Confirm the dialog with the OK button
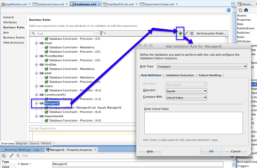This screenshot has width=257, height=168. (x=211, y=151)
